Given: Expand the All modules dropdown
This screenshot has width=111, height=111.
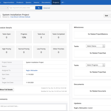Looking at the screenshot, I should [63, 2].
